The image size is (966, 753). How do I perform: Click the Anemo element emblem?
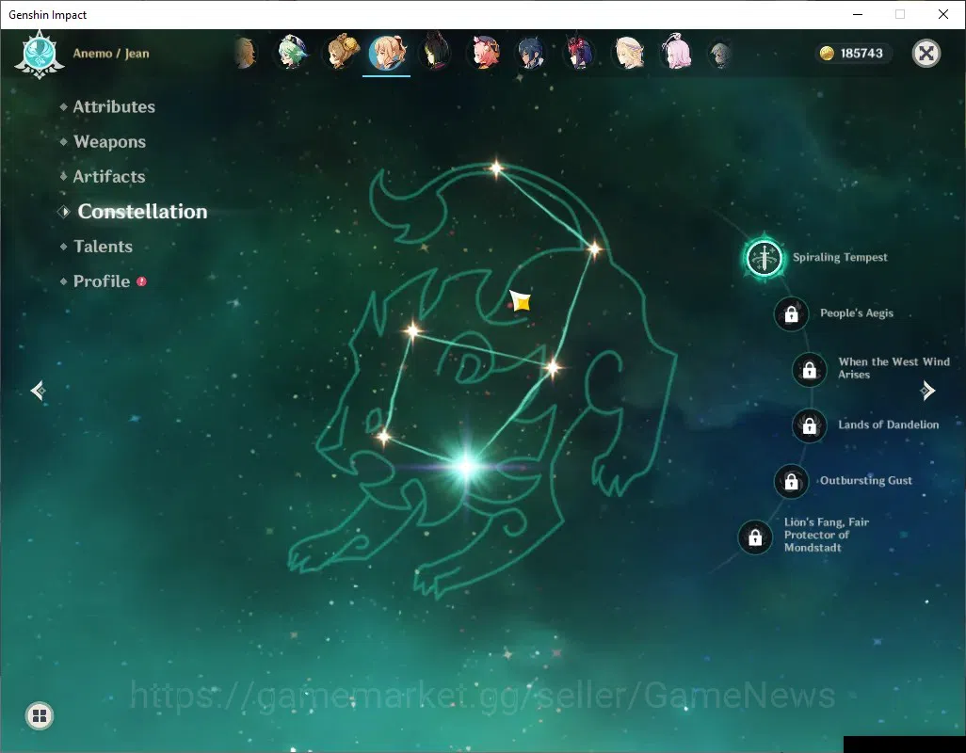tap(40, 55)
